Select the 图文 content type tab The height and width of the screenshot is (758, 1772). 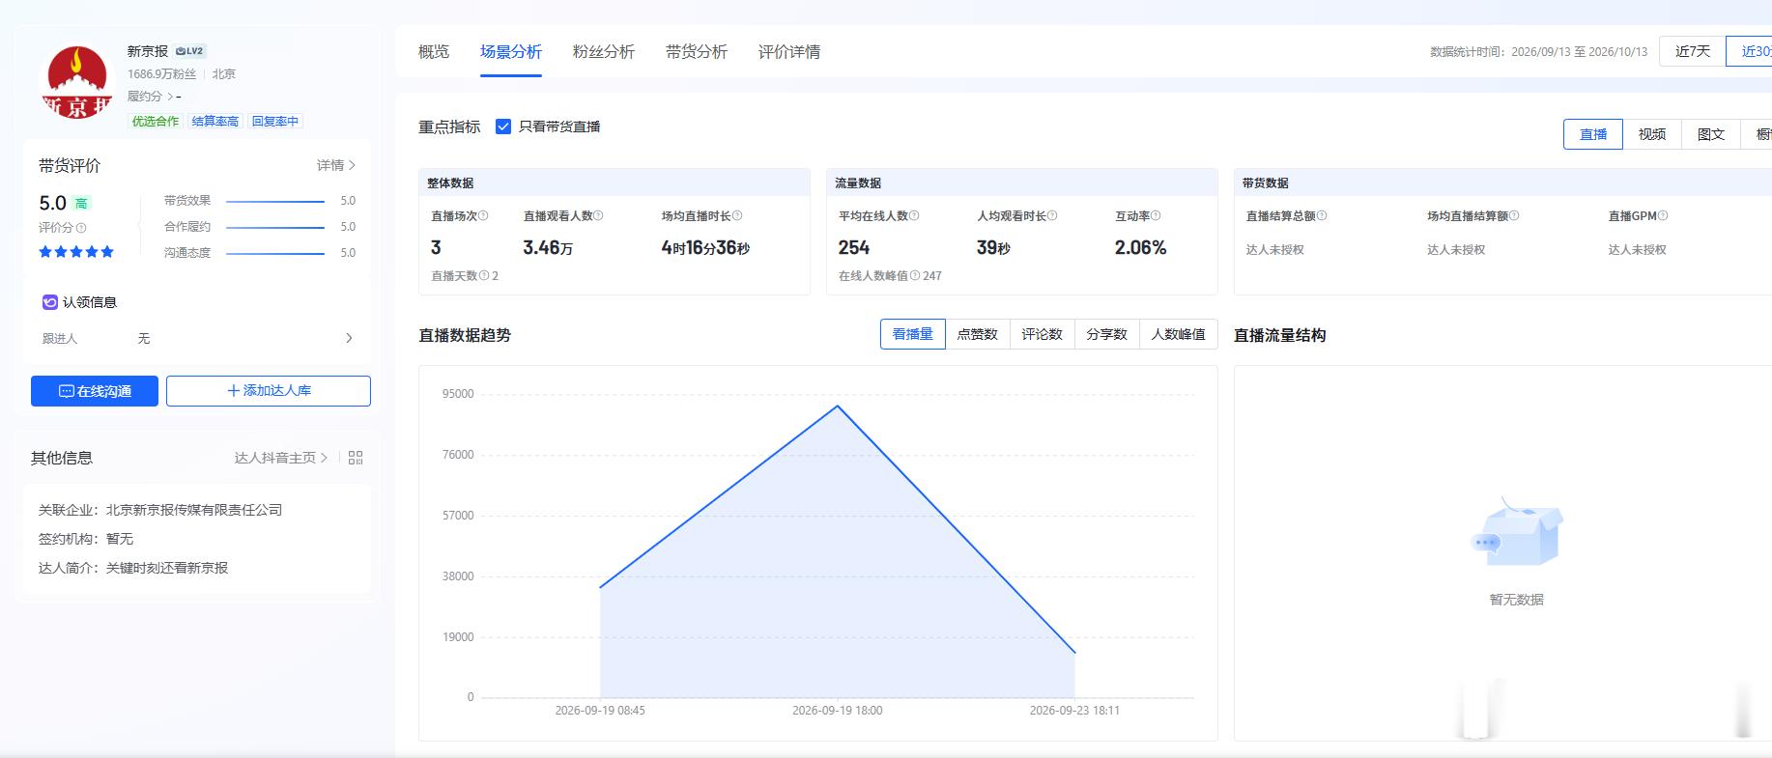coord(1711,134)
